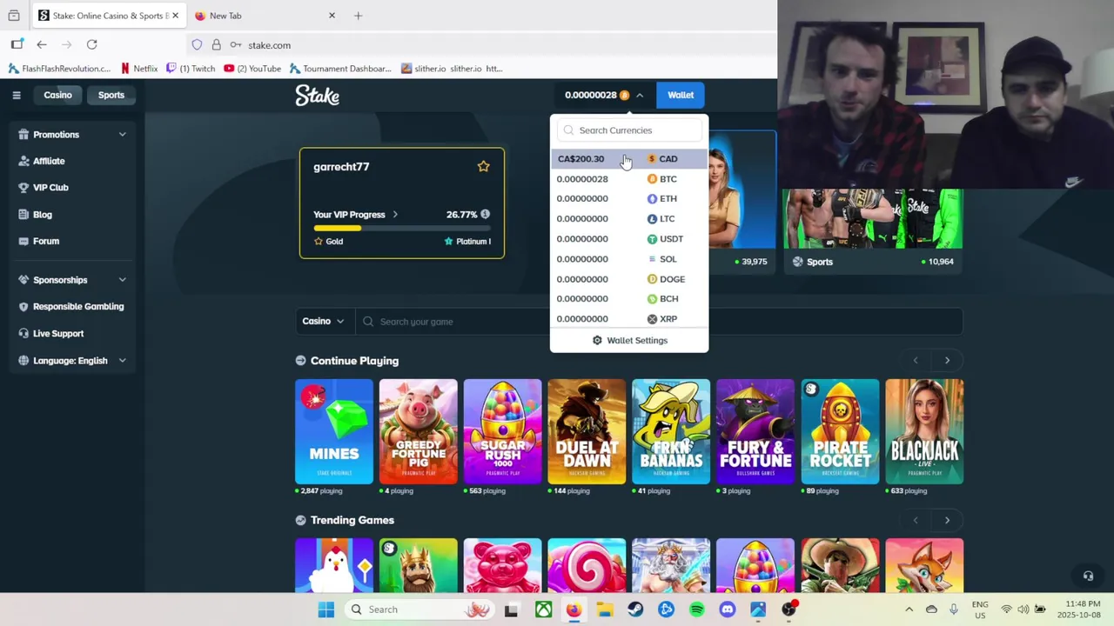
Task: Select the BTC currency row
Action: coord(629,179)
